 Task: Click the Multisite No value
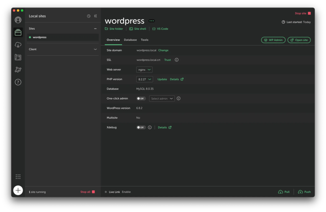pyautogui.click(x=138, y=118)
